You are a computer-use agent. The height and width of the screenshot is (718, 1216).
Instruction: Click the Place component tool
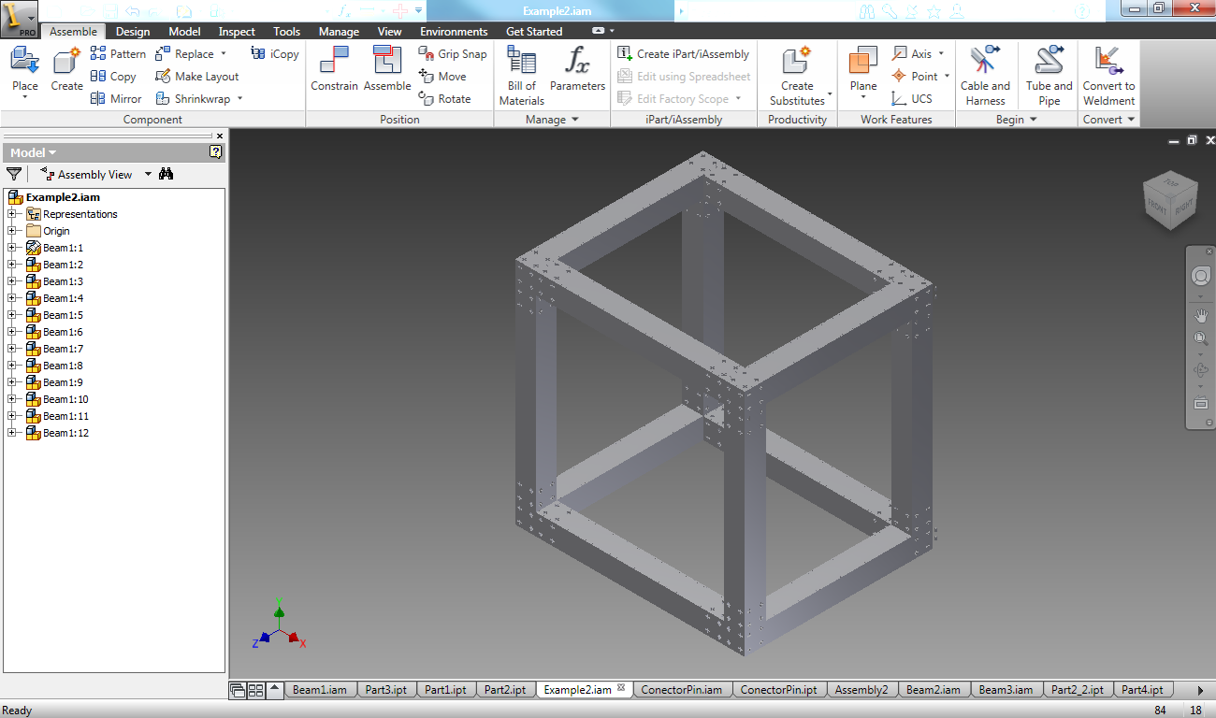coord(25,73)
